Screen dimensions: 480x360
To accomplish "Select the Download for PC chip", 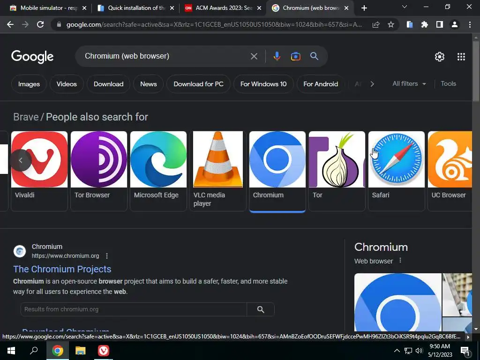I will pos(198,84).
